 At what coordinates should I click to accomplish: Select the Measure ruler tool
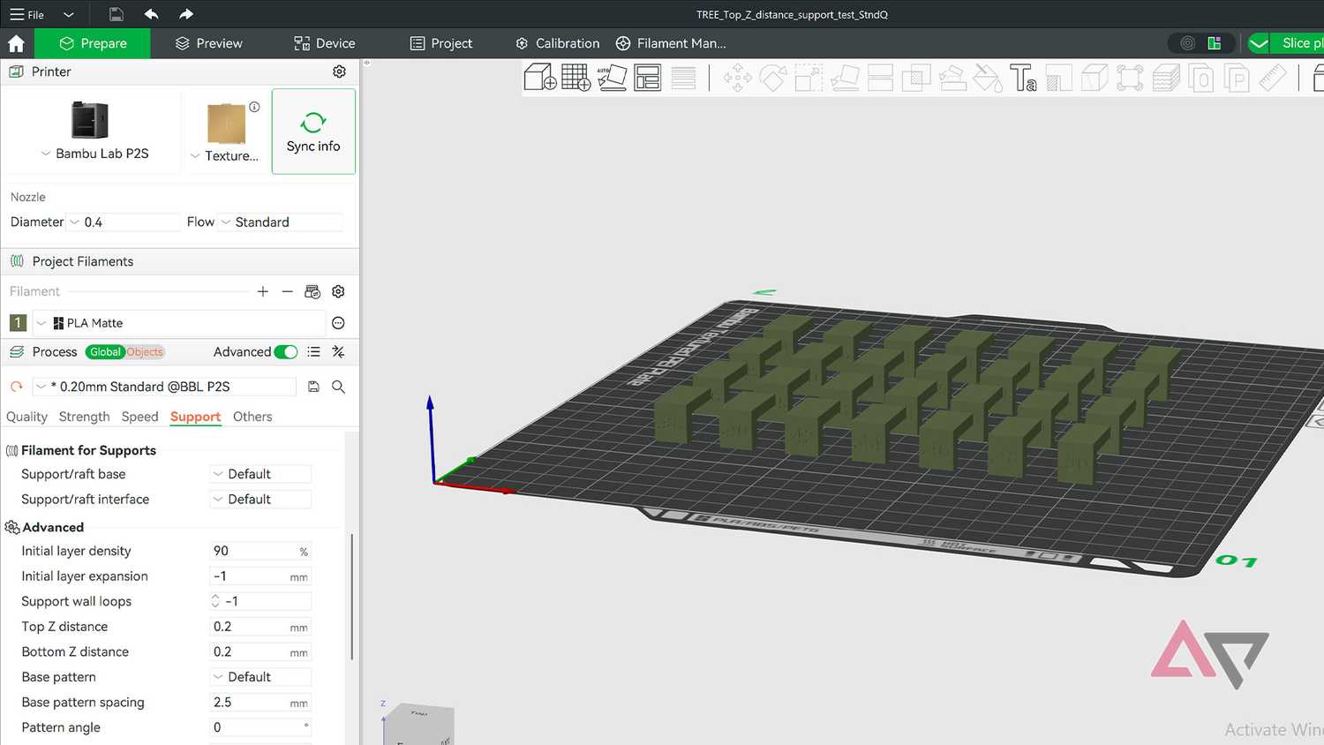coord(1272,78)
